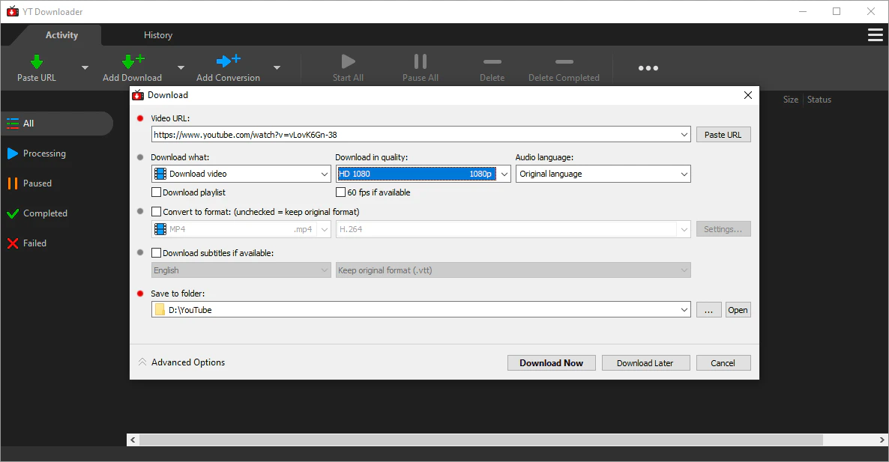889x462 pixels.
Task: Show Processing downloads in sidebar
Action: (44, 154)
